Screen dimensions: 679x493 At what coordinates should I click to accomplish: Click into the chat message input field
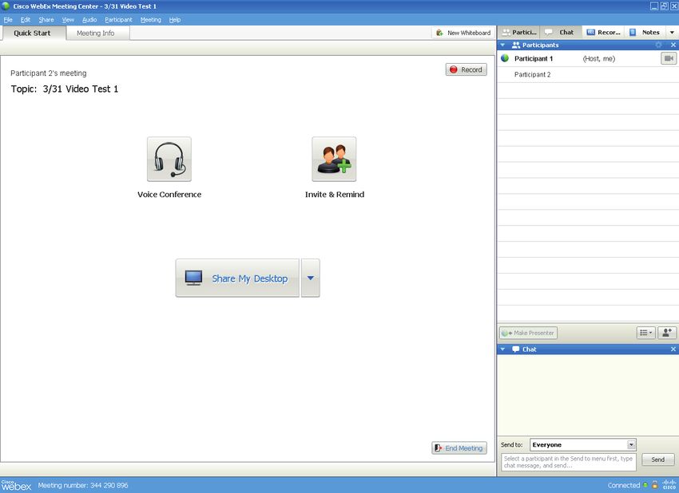click(x=569, y=463)
